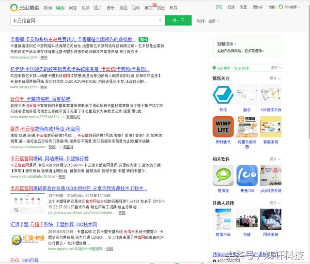Switch to the 图片 tab
This screenshot has height=264, width=310.
coord(98,8)
